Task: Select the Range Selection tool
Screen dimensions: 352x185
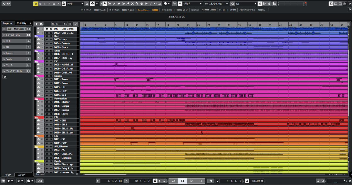Action: pos(109,4)
